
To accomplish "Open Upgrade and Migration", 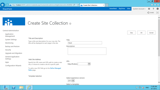I will pos(13,53).
